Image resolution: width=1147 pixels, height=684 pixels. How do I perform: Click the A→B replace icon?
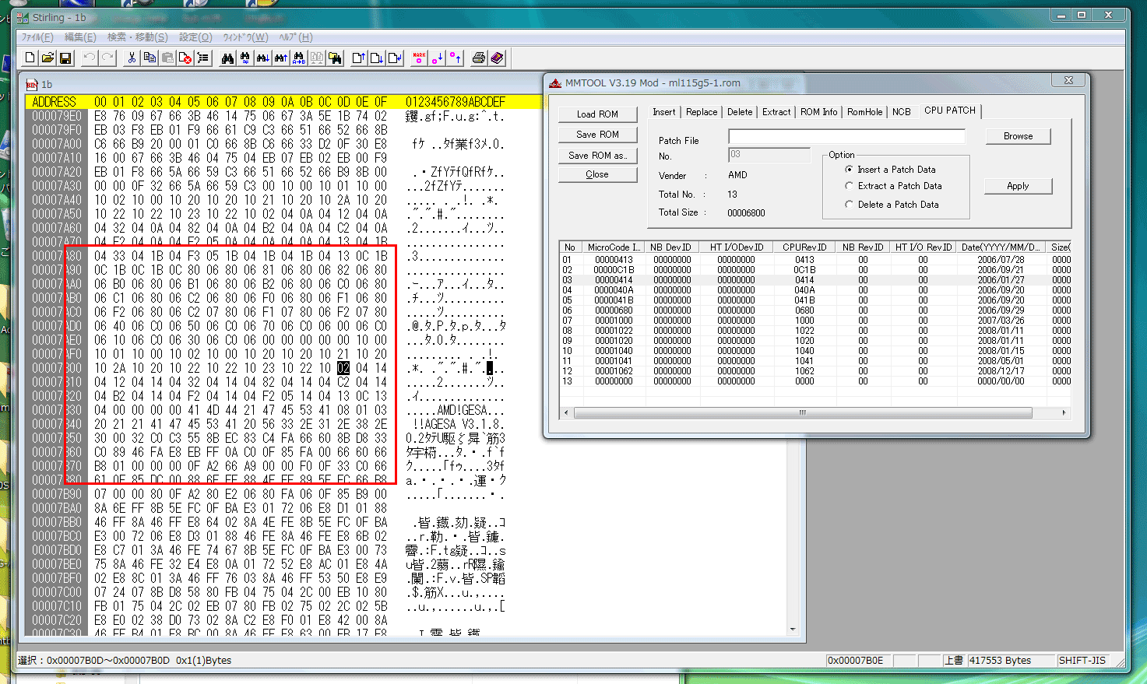(x=299, y=58)
